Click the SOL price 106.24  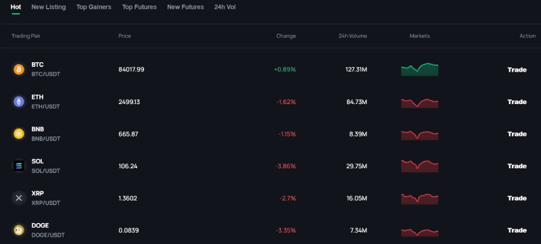(x=128, y=166)
